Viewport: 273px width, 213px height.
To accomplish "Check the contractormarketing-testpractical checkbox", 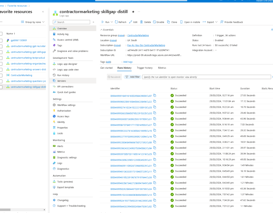I will [1, 58].
